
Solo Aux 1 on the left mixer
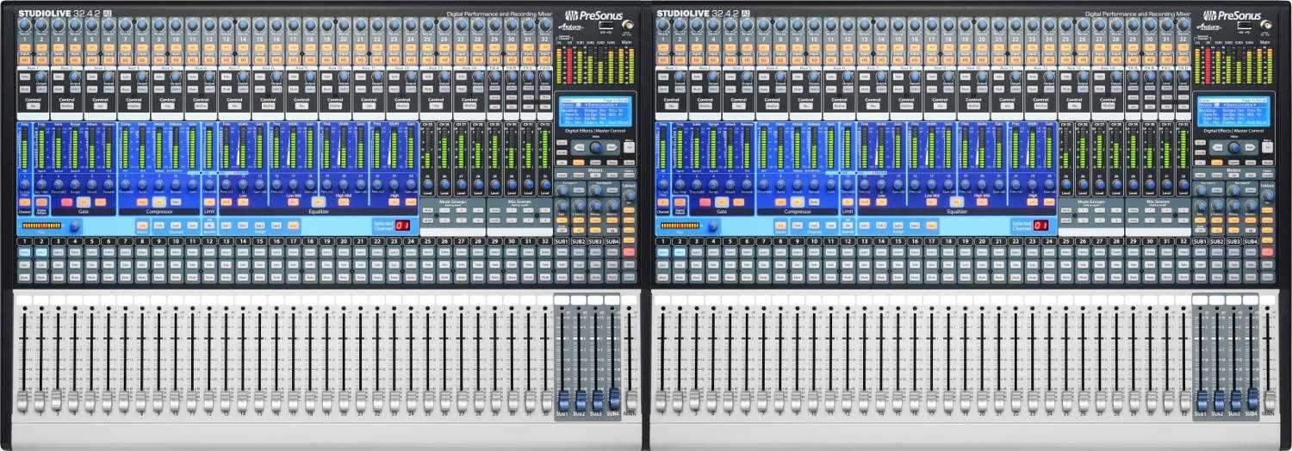[x=25, y=77]
